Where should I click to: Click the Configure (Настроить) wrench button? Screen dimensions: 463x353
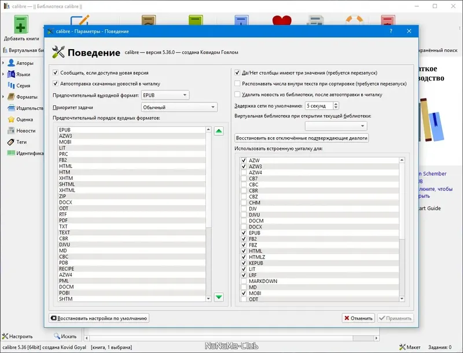17,336
